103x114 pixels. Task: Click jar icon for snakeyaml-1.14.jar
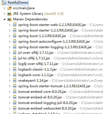(15, 81)
